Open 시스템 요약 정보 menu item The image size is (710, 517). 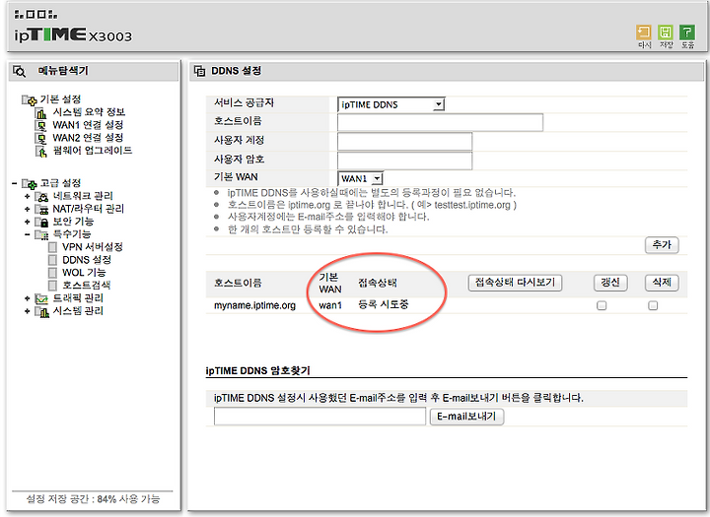[x=89, y=112]
